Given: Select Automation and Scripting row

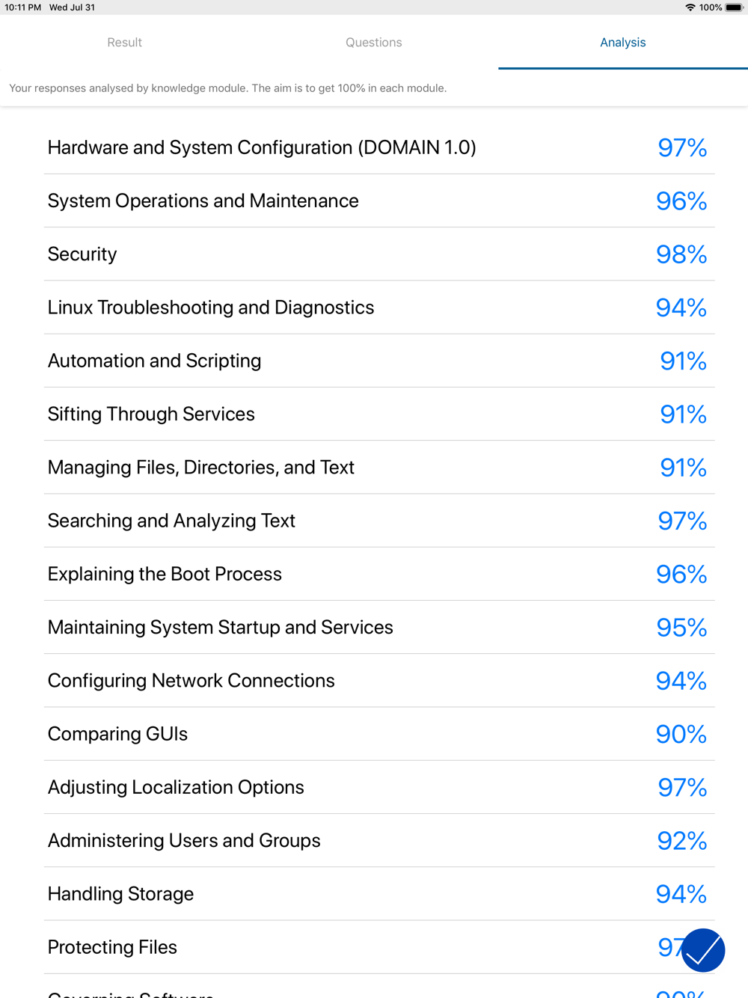Looking at the screenshot, I should tap(379, 361).
